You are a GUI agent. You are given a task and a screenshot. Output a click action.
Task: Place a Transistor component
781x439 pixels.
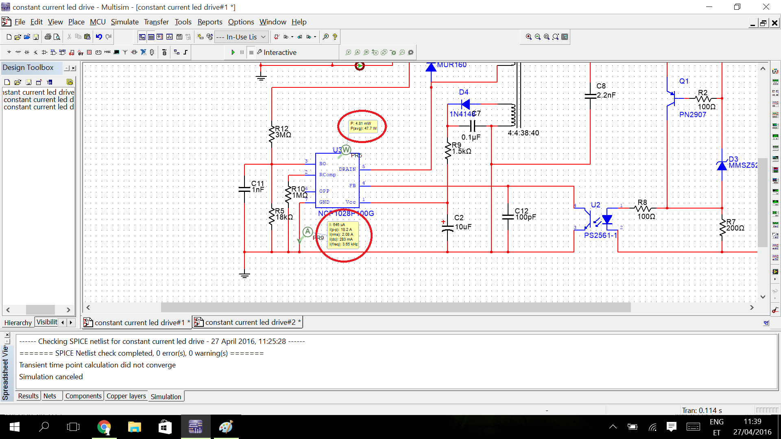36,52
